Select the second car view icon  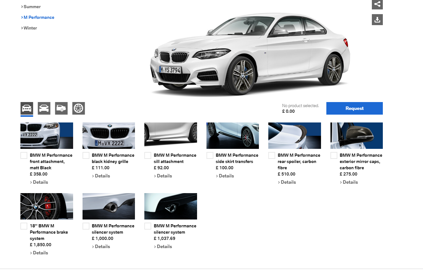point(44,108)
